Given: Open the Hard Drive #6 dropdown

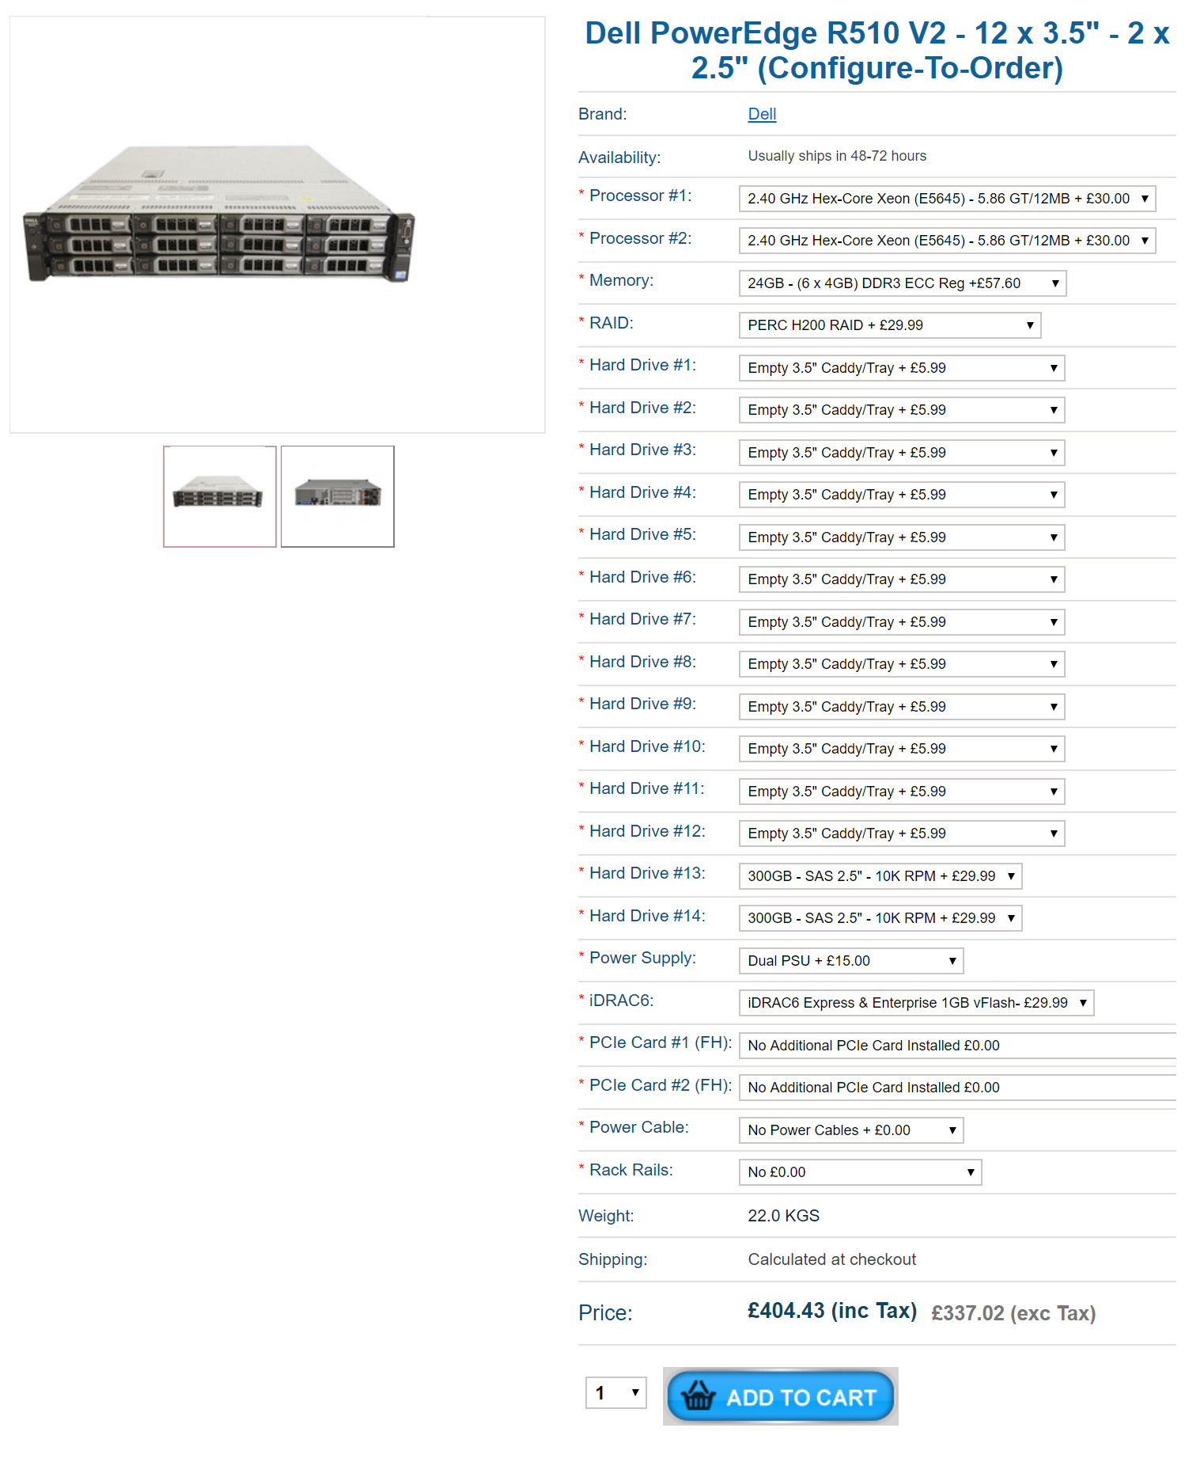Looking at the screenshot, I should click(902, 579).
